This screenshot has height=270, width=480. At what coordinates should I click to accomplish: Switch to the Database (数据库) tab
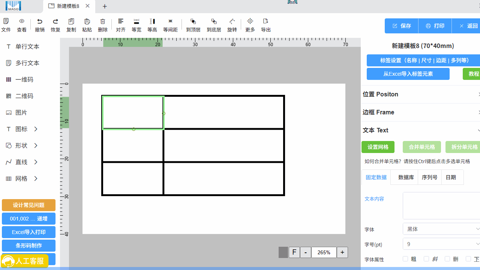coord(406,177)
